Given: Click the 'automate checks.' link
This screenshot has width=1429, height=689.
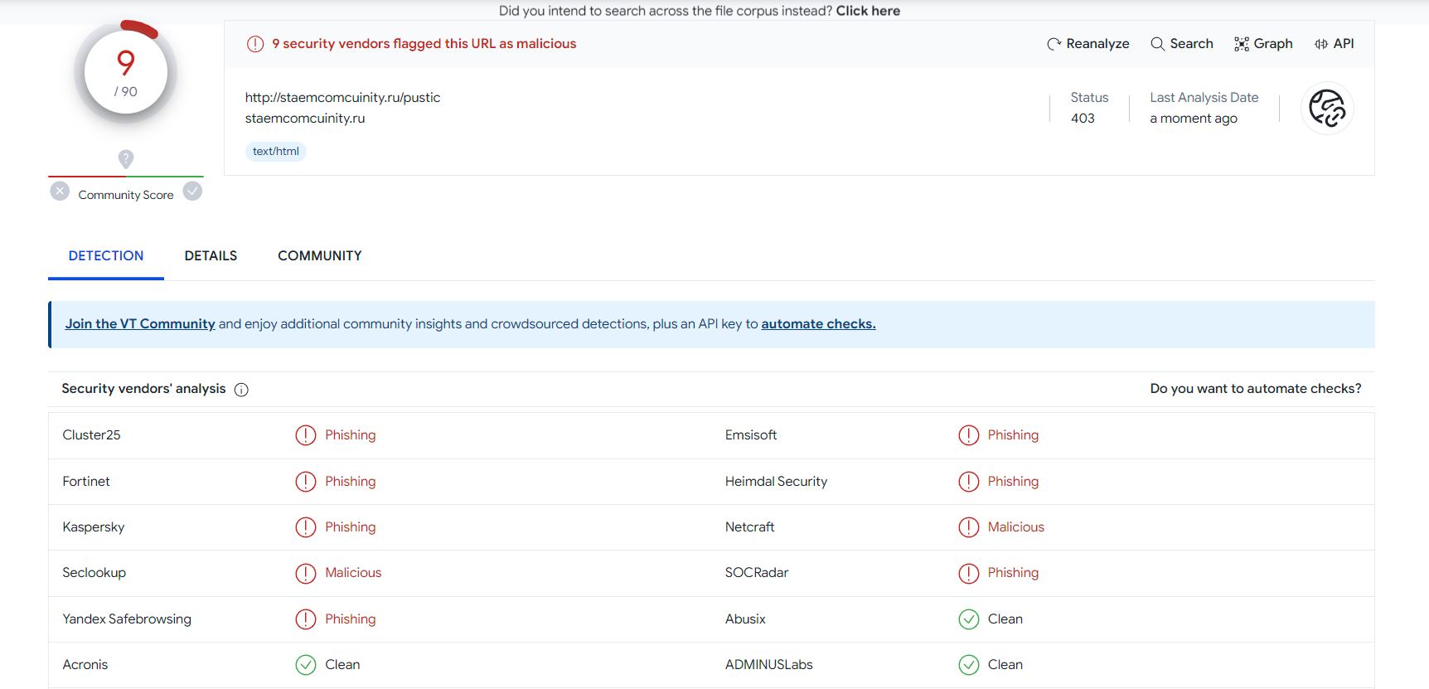Looking at the screenshot, I should coord(818,324).
